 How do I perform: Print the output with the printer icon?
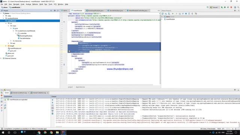(x=52, y=111)
